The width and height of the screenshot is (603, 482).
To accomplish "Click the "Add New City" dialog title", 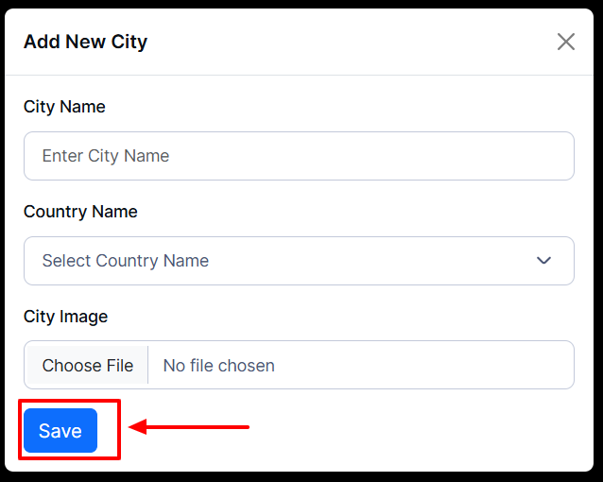I will [x=85, y=42].
